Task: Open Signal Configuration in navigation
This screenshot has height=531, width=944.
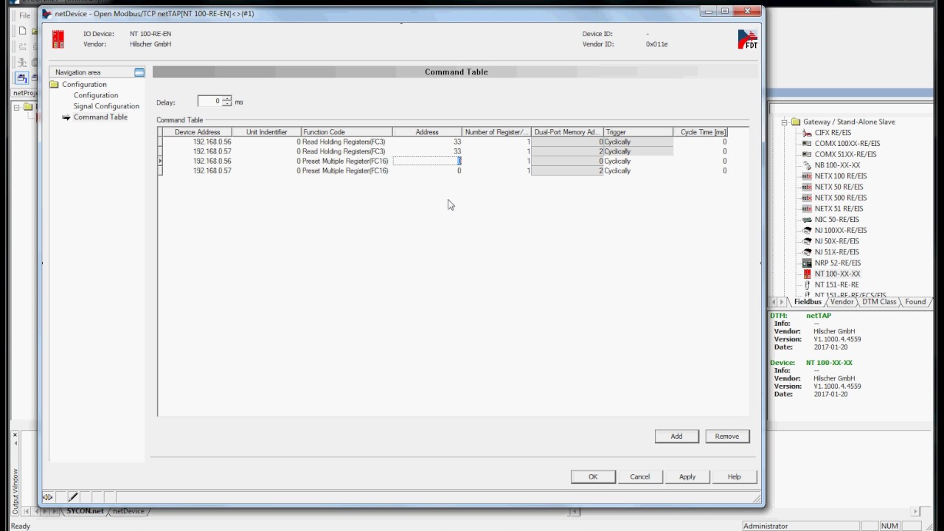Action: (106, 106)
